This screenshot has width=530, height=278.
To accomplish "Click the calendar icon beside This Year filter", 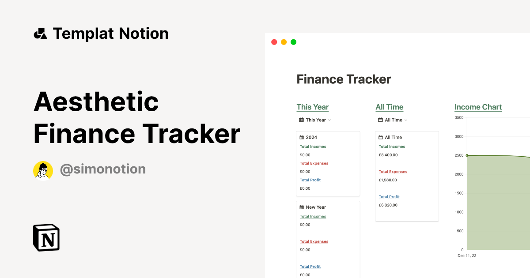I will click(303, 120).
